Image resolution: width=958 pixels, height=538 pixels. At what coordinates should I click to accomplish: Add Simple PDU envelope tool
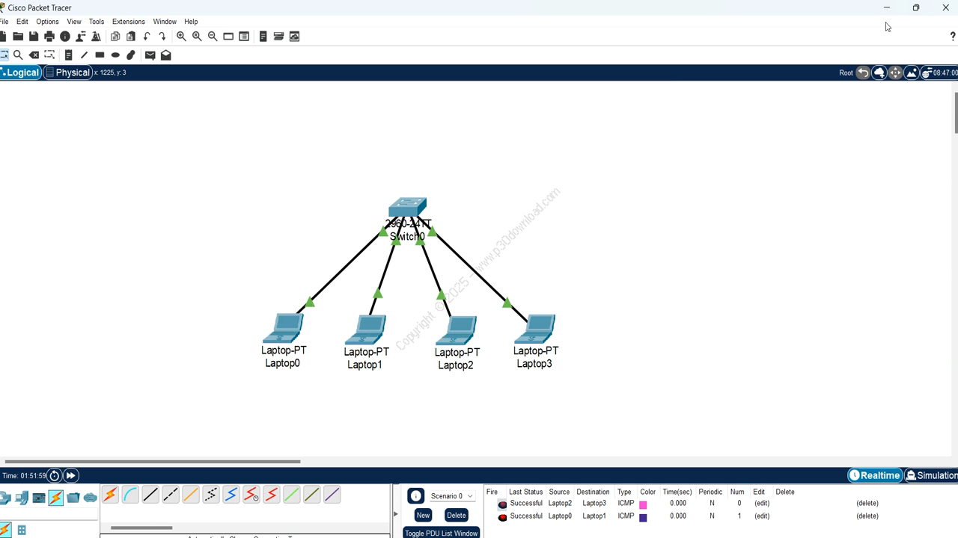click(x=150, y=55)
